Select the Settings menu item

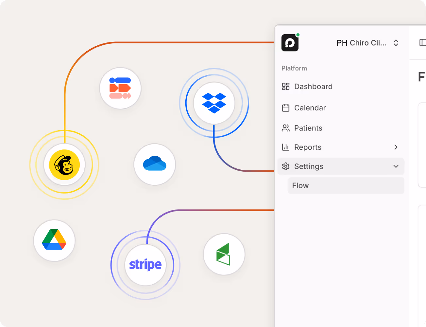pyautogui.click(x=341, y=166)
